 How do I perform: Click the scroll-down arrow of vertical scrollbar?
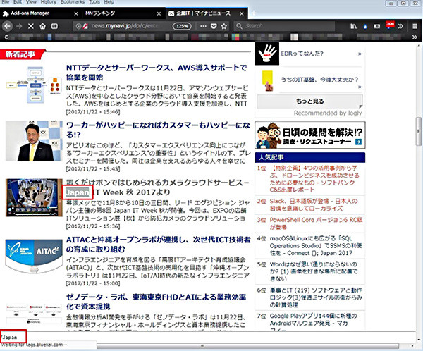coord(418,340)
